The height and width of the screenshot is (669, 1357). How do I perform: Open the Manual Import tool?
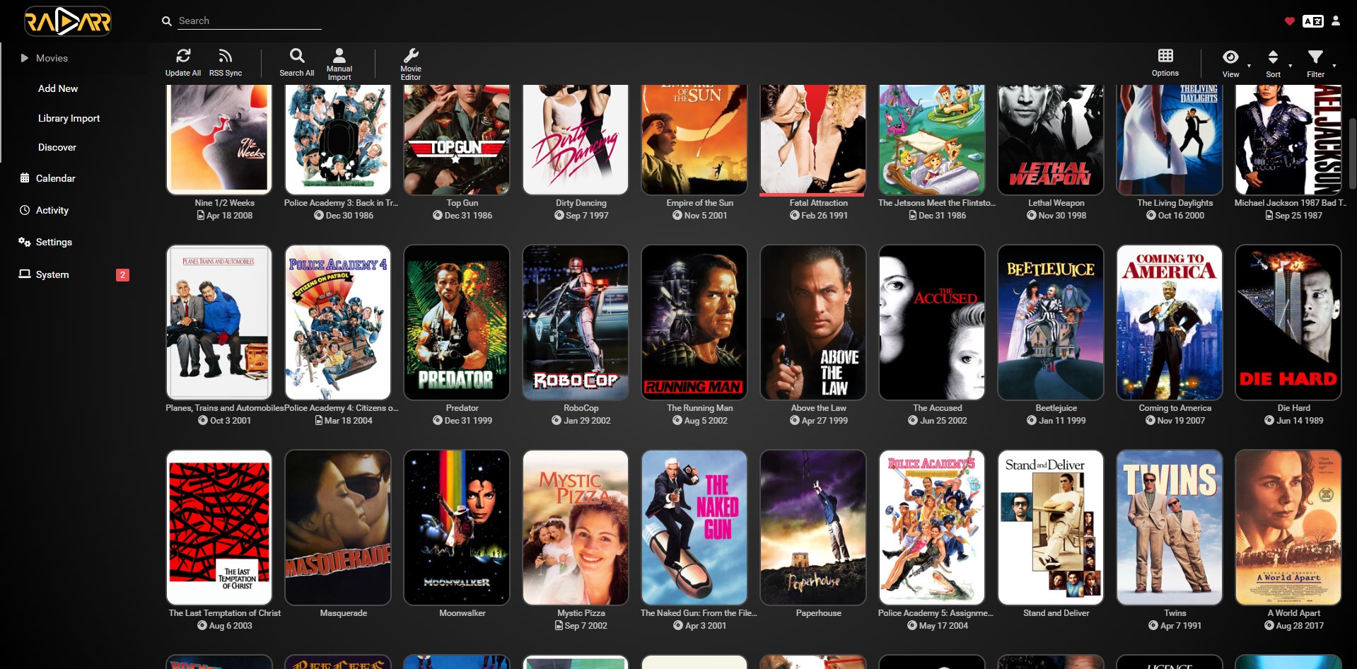(339, 55)
